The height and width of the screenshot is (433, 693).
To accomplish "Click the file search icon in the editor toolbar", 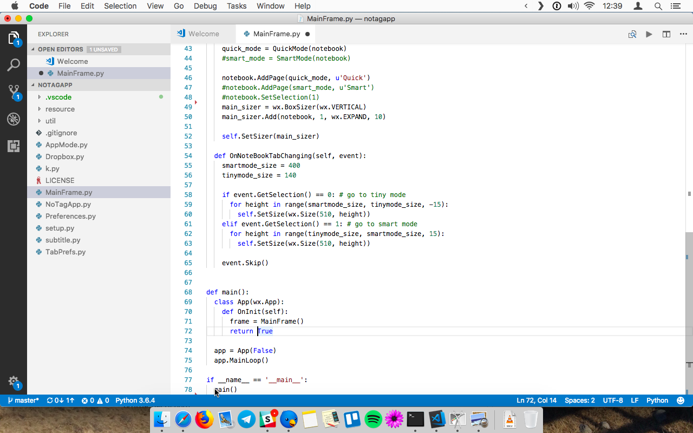I will tap(632, 34).
